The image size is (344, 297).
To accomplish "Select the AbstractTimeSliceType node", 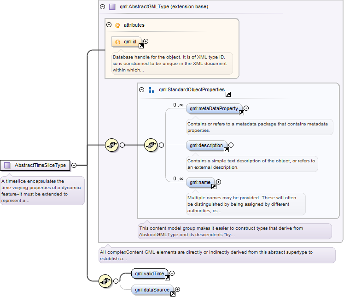I will (35, 166).
